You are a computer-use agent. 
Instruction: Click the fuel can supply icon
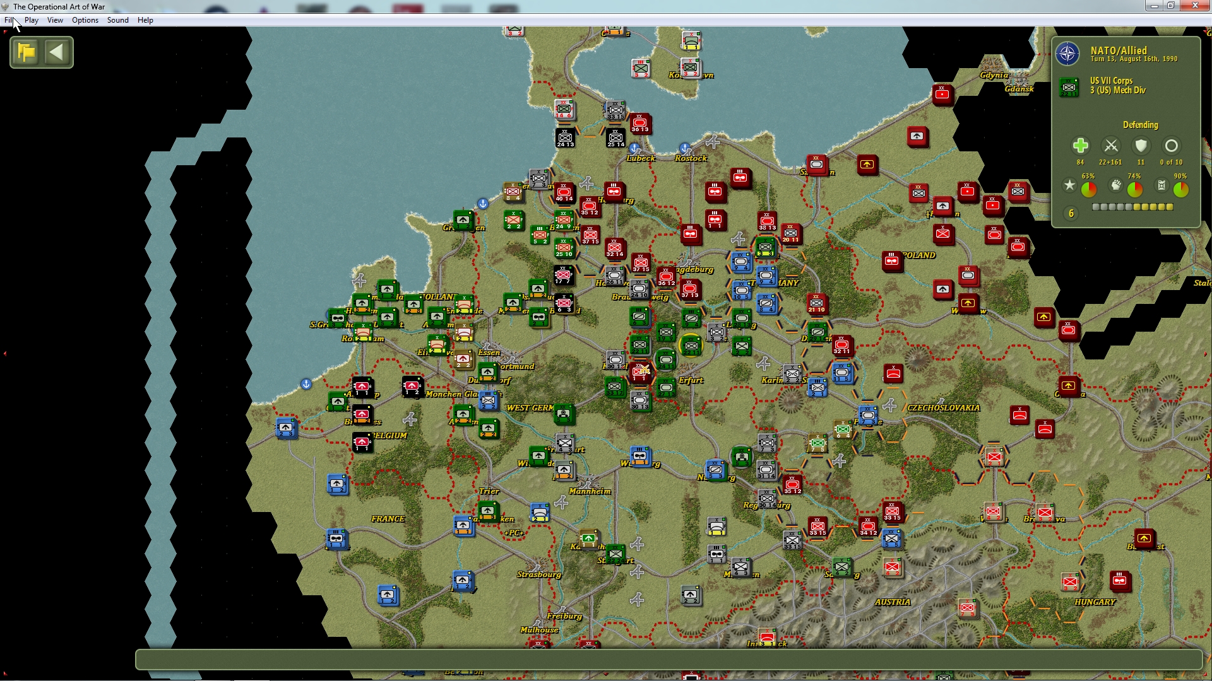1161,185
